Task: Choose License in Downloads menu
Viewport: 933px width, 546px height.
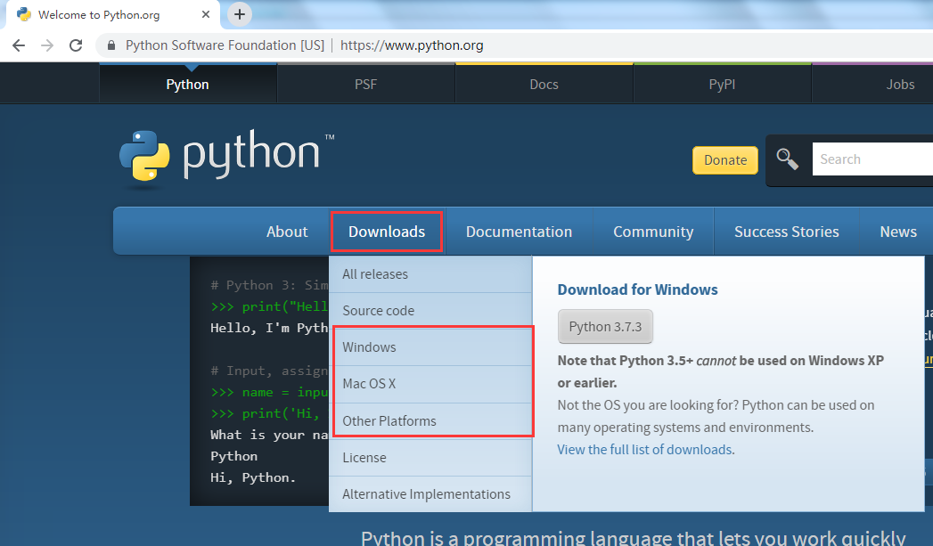Action: [x=430, y=458]
